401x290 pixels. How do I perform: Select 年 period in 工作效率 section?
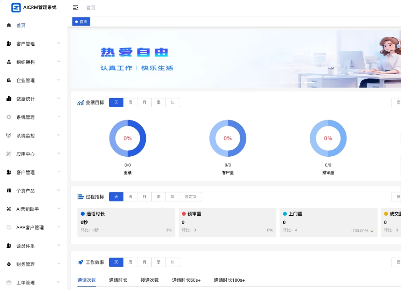[172, 263]
